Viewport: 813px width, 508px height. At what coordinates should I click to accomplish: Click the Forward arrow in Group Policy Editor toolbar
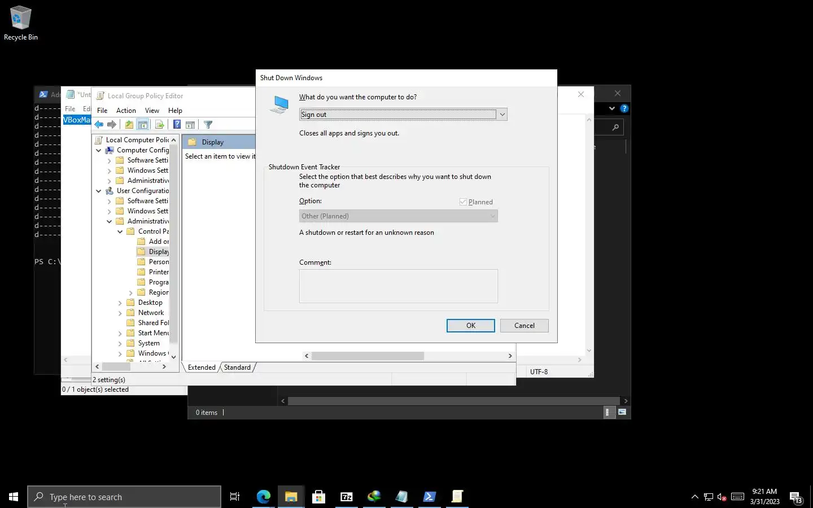pos(112,125)
